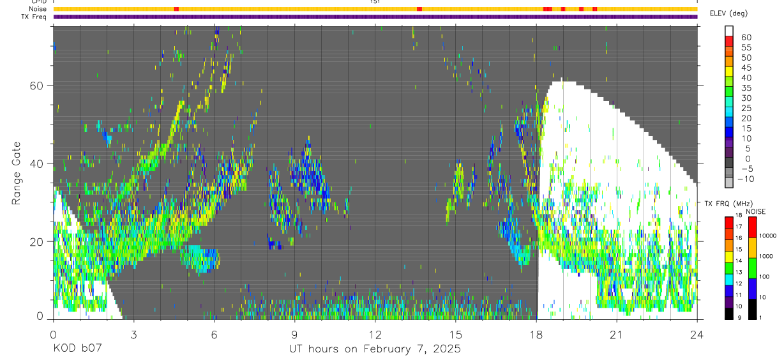Click the 'TX Freq' row label at top left

(x=34, y=17)
